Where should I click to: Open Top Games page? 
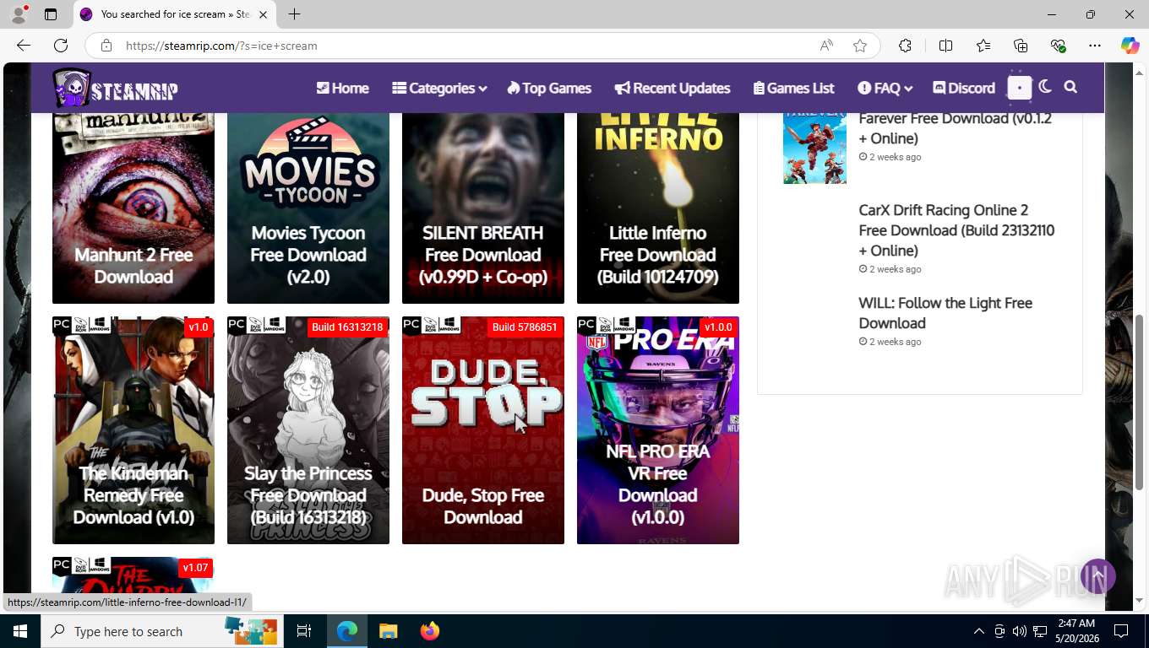click(x=549, y=88)
